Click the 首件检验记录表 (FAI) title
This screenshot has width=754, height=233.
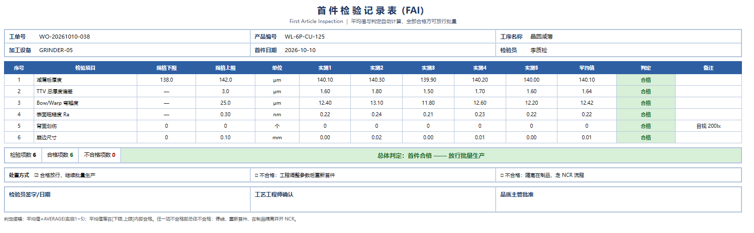tap(371, 11)
